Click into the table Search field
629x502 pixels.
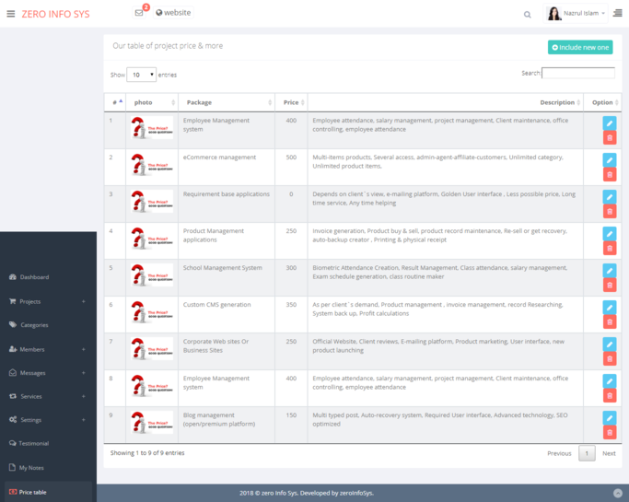[577, 73]
